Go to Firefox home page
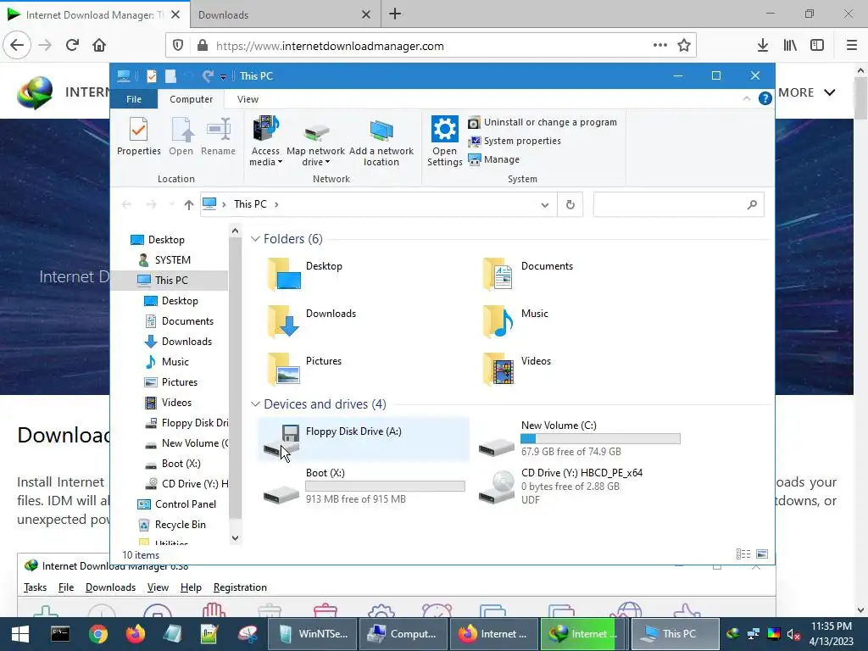 pyautogui.click(x=99, y=46)
